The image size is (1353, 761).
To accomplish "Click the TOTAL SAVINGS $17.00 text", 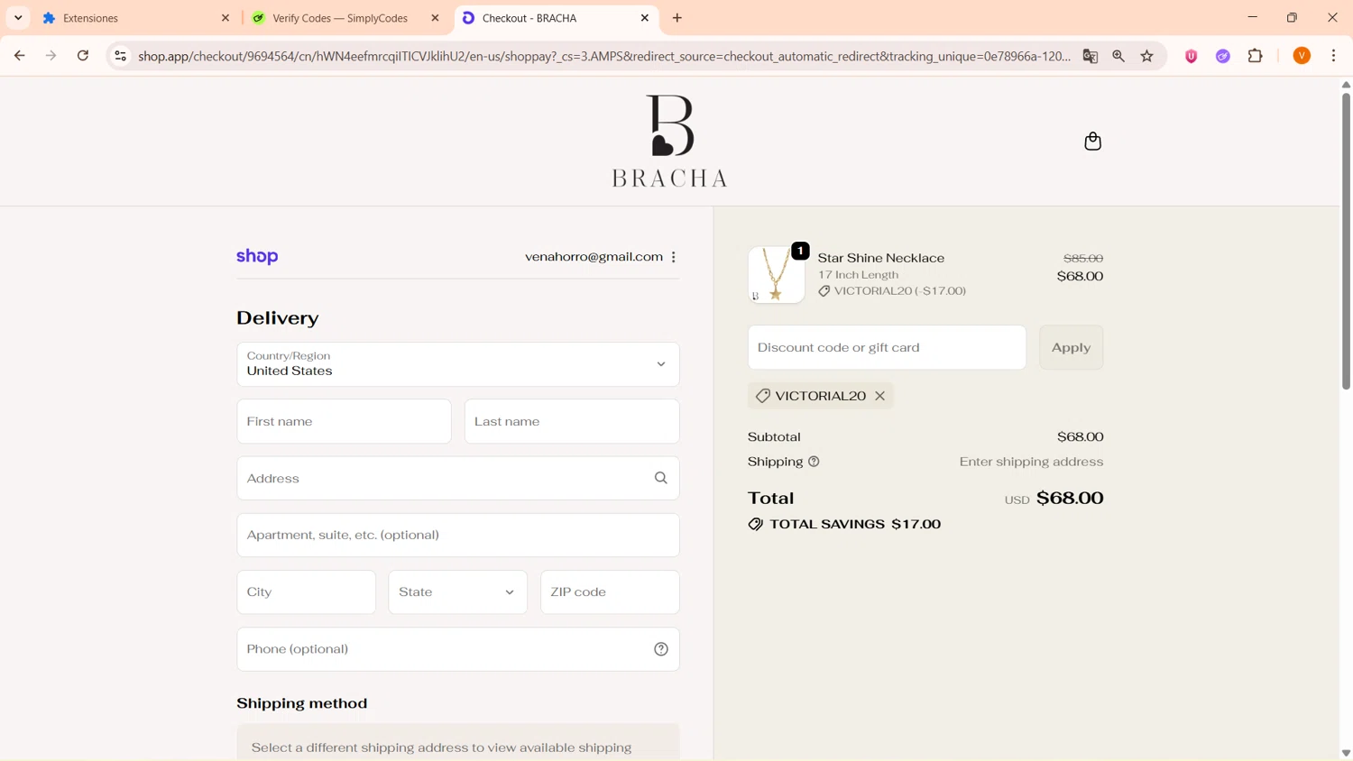I will pyautogui.click(x=855, y=524).
